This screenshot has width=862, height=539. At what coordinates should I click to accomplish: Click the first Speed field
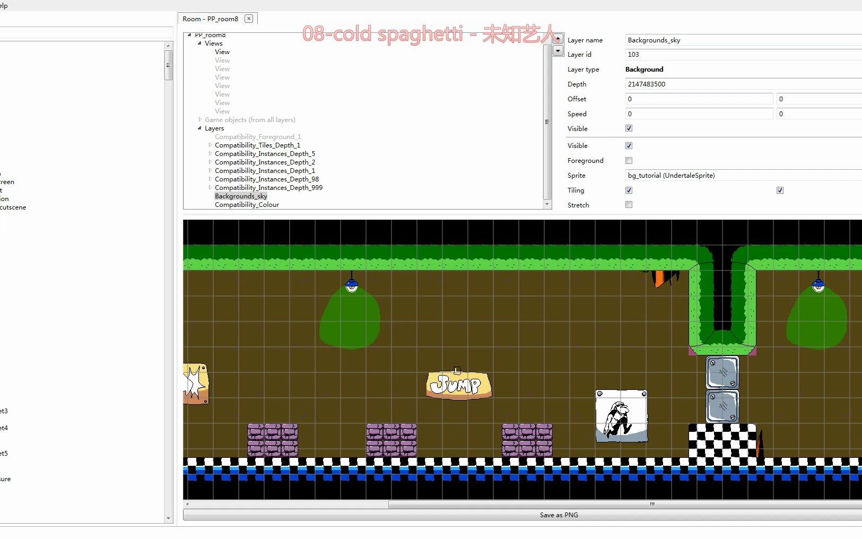(x=699, y=114)
